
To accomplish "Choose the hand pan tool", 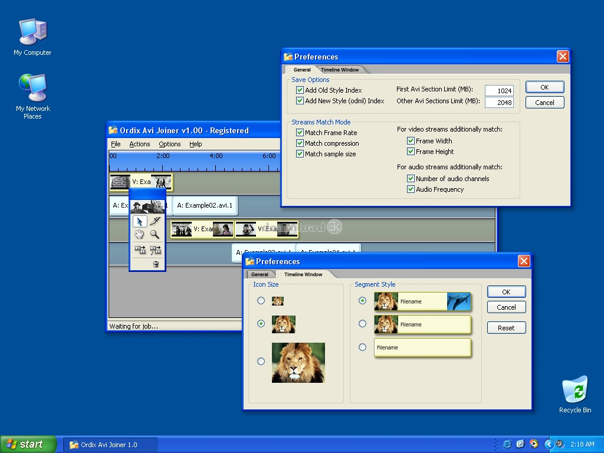I will 140,235.
